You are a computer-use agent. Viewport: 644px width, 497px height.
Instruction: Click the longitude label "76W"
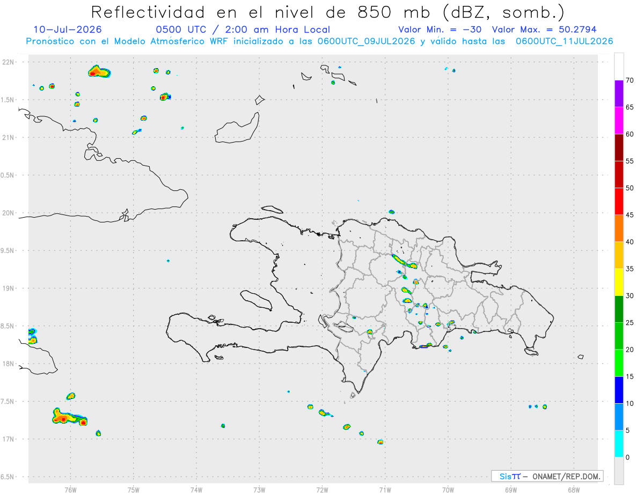[70, 490]
